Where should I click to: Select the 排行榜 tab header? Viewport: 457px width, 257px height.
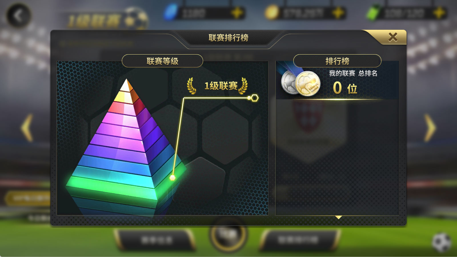pyautogui.click(x=337, y=61)
